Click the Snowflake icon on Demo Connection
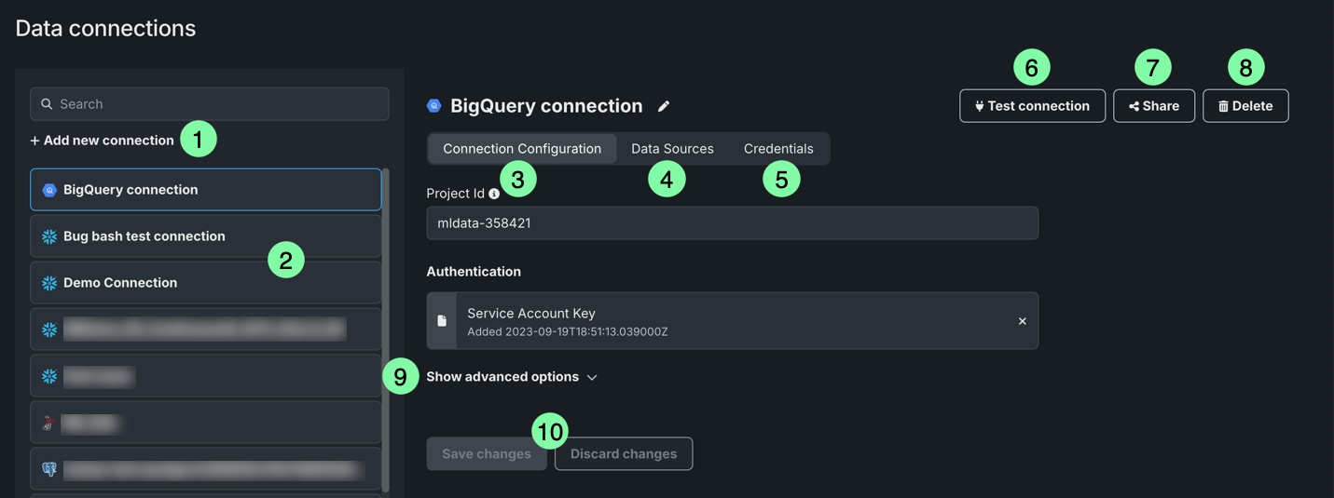The height and width of the screenshot is (498, 1334). [49, 283]
